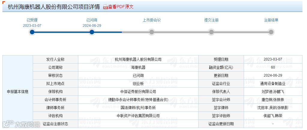Screen dimensions: 307x130
Task: Click the 会计师事务所 label cell
Action: click(56, 100)
